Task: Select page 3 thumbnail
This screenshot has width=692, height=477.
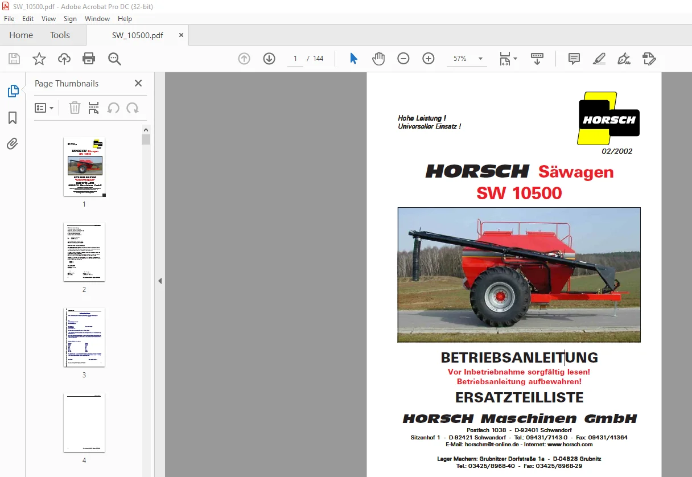Action: [84, 337]
